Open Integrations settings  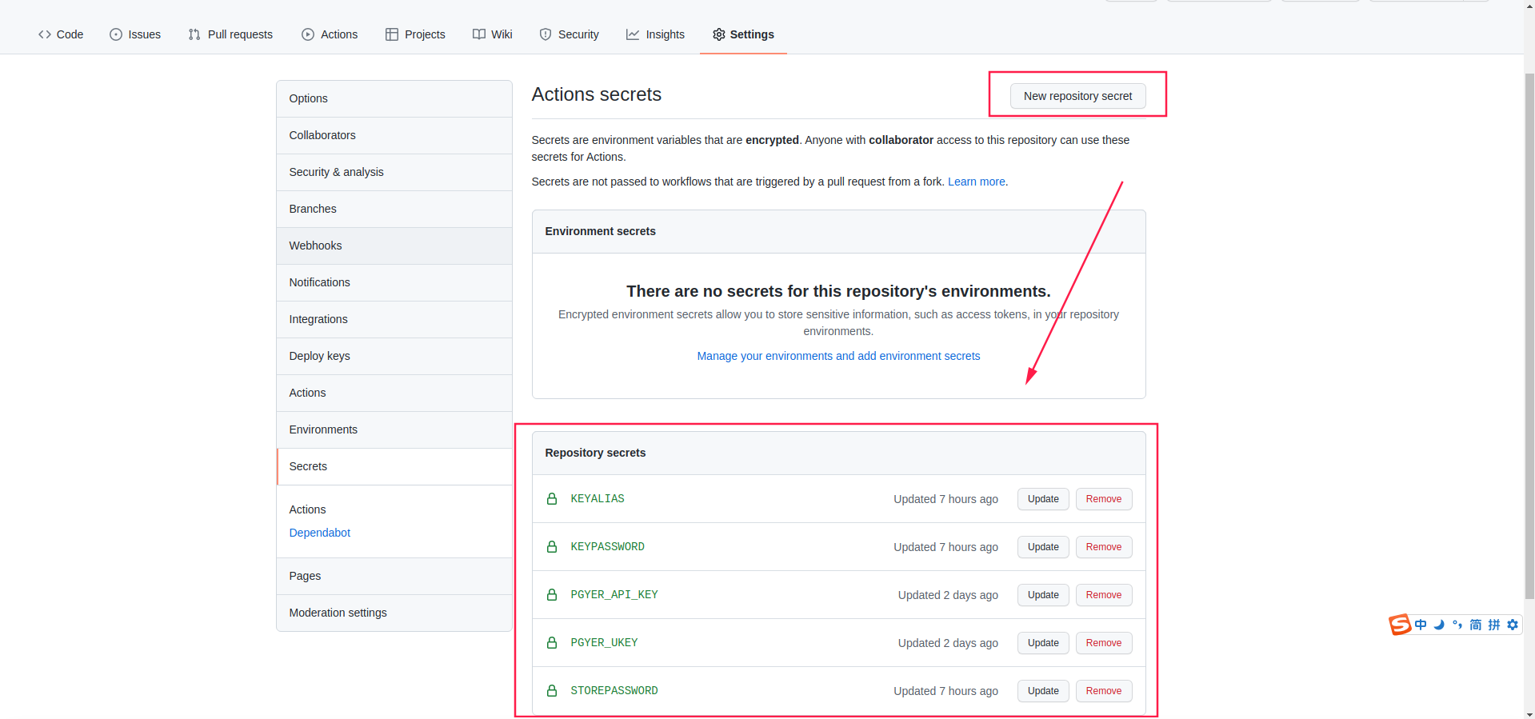[394, 319]
